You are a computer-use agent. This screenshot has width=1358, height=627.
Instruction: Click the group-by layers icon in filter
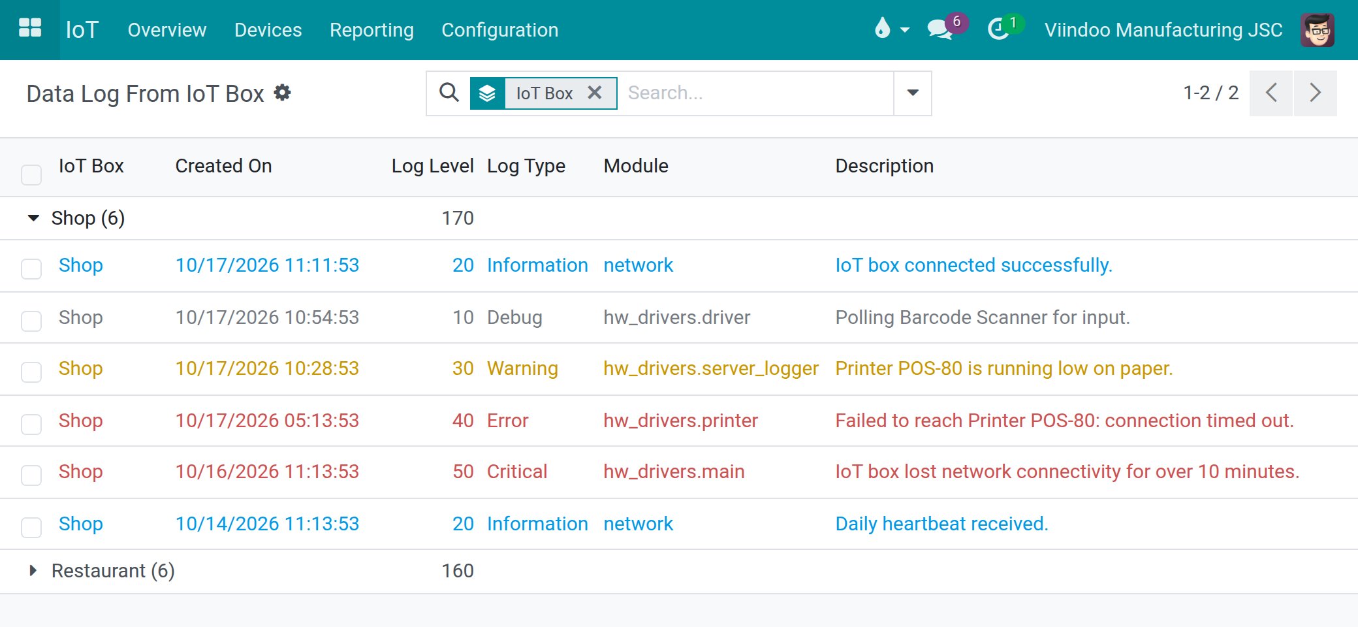point(487,93)
